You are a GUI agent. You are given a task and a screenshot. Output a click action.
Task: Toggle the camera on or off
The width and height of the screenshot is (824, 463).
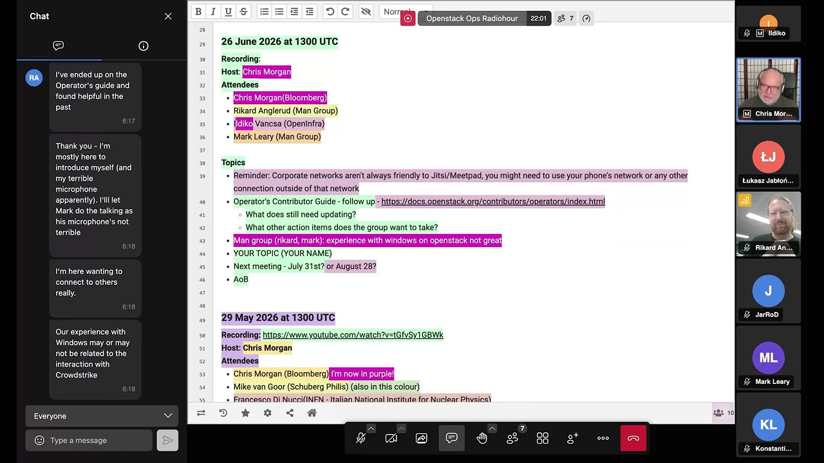point(391,439)
